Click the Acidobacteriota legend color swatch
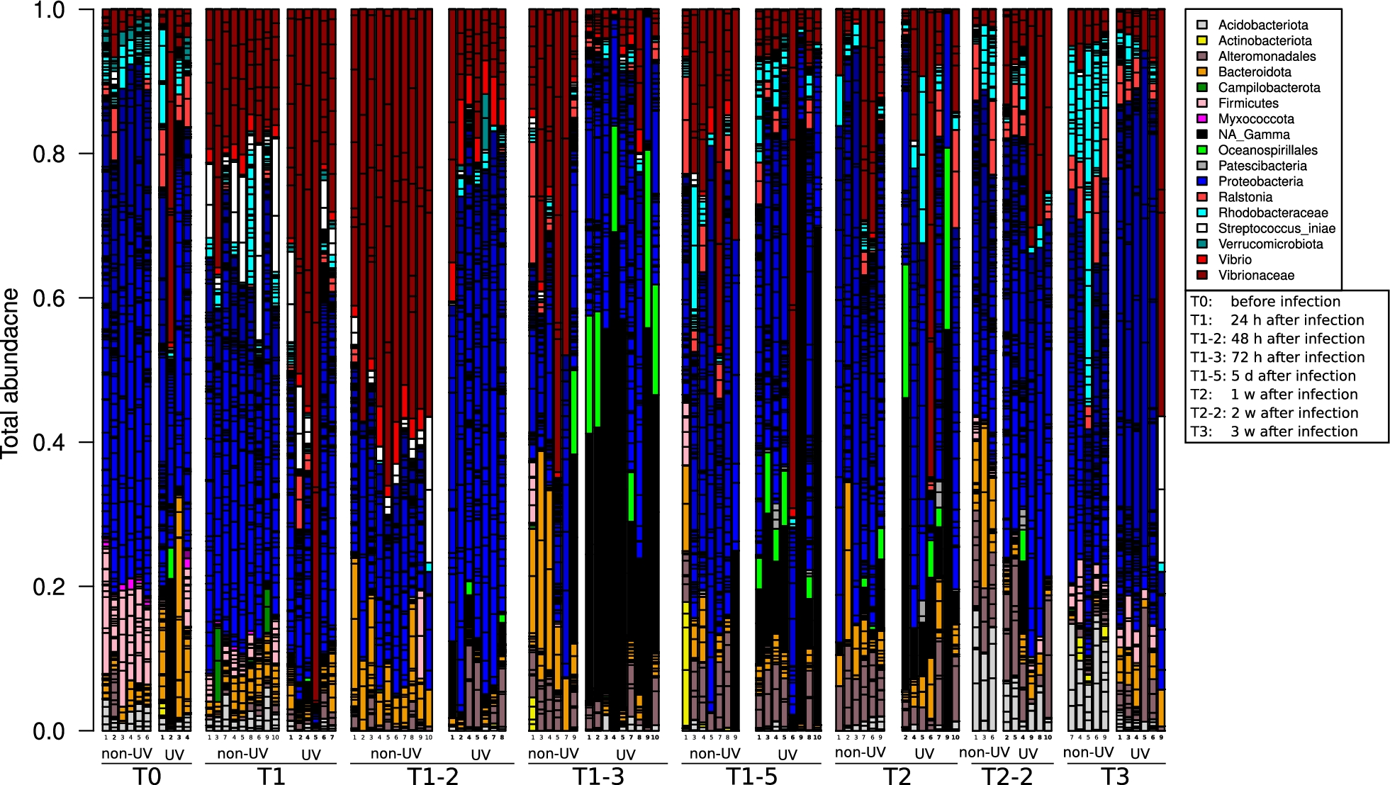The height and width of the screenshot is (785, 1390). coord(1202,25)
